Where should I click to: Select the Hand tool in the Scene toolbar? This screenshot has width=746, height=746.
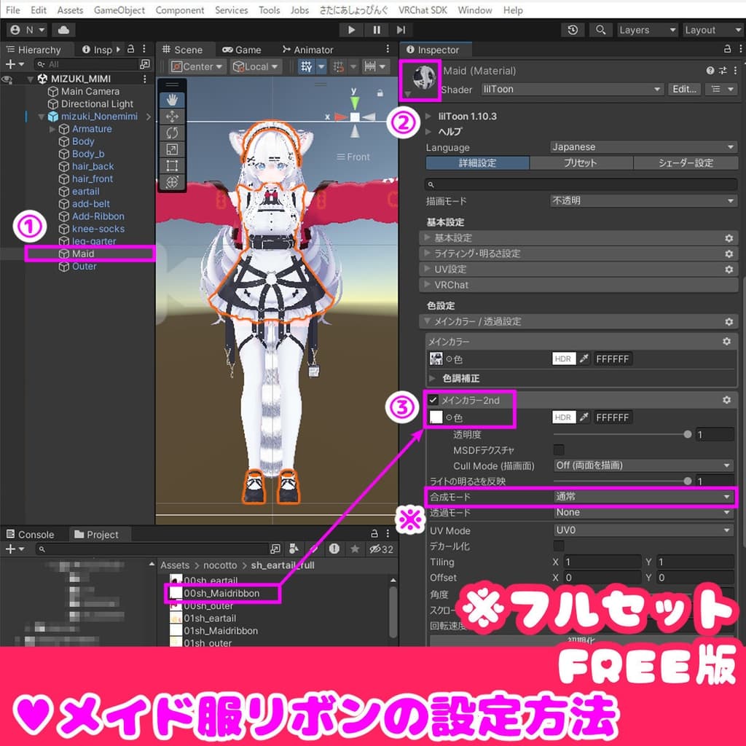point(172,99)
